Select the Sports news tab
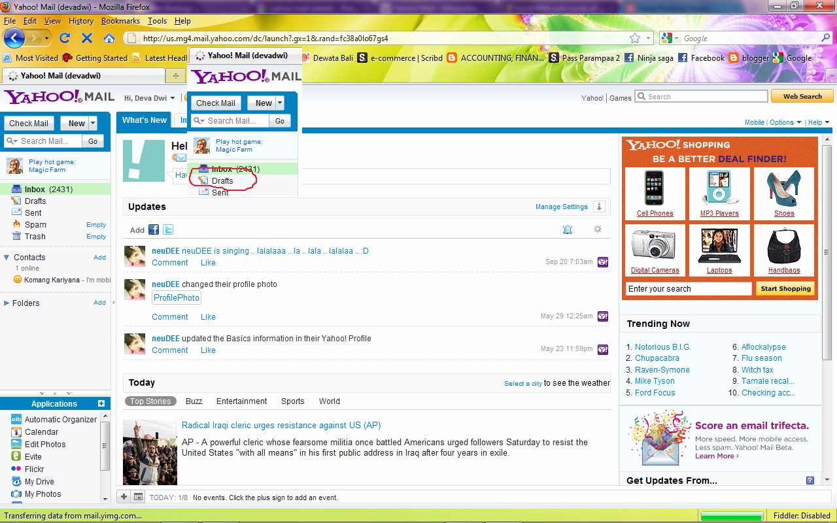This screenshot has height=523, width=837. point(293,401)
